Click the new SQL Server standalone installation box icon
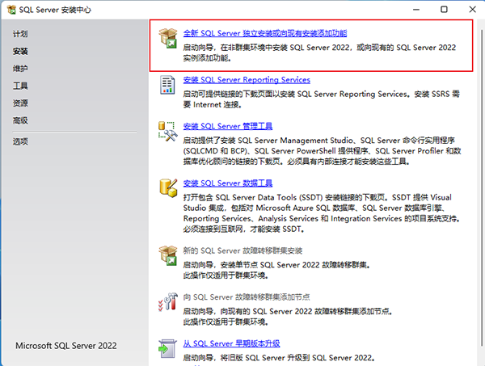This screenshot has height=366, width=485. tap(168, 38)
